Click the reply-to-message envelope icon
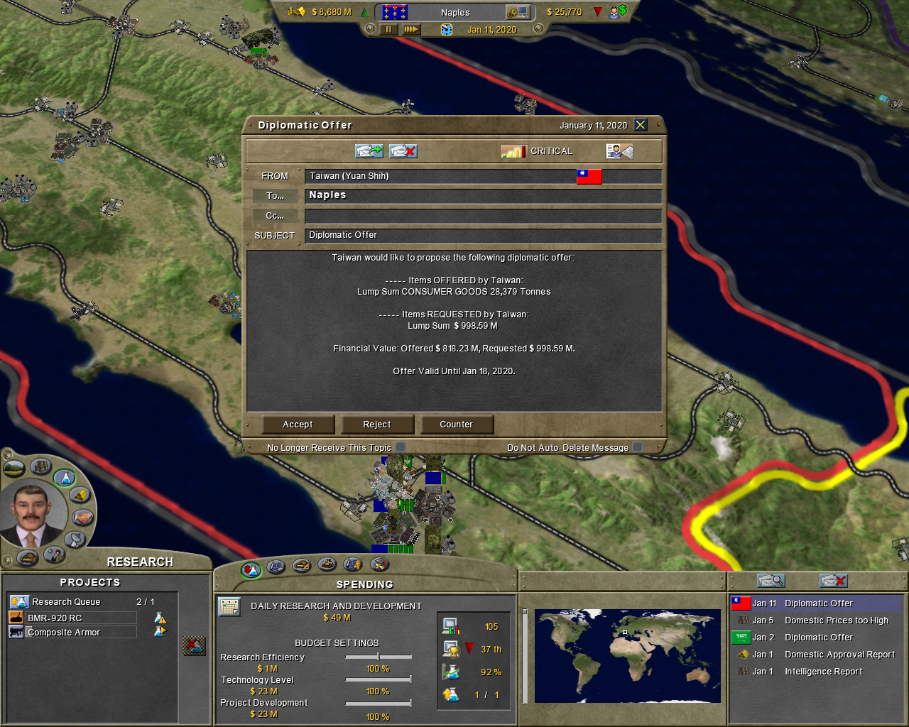 tap(369, 151)
